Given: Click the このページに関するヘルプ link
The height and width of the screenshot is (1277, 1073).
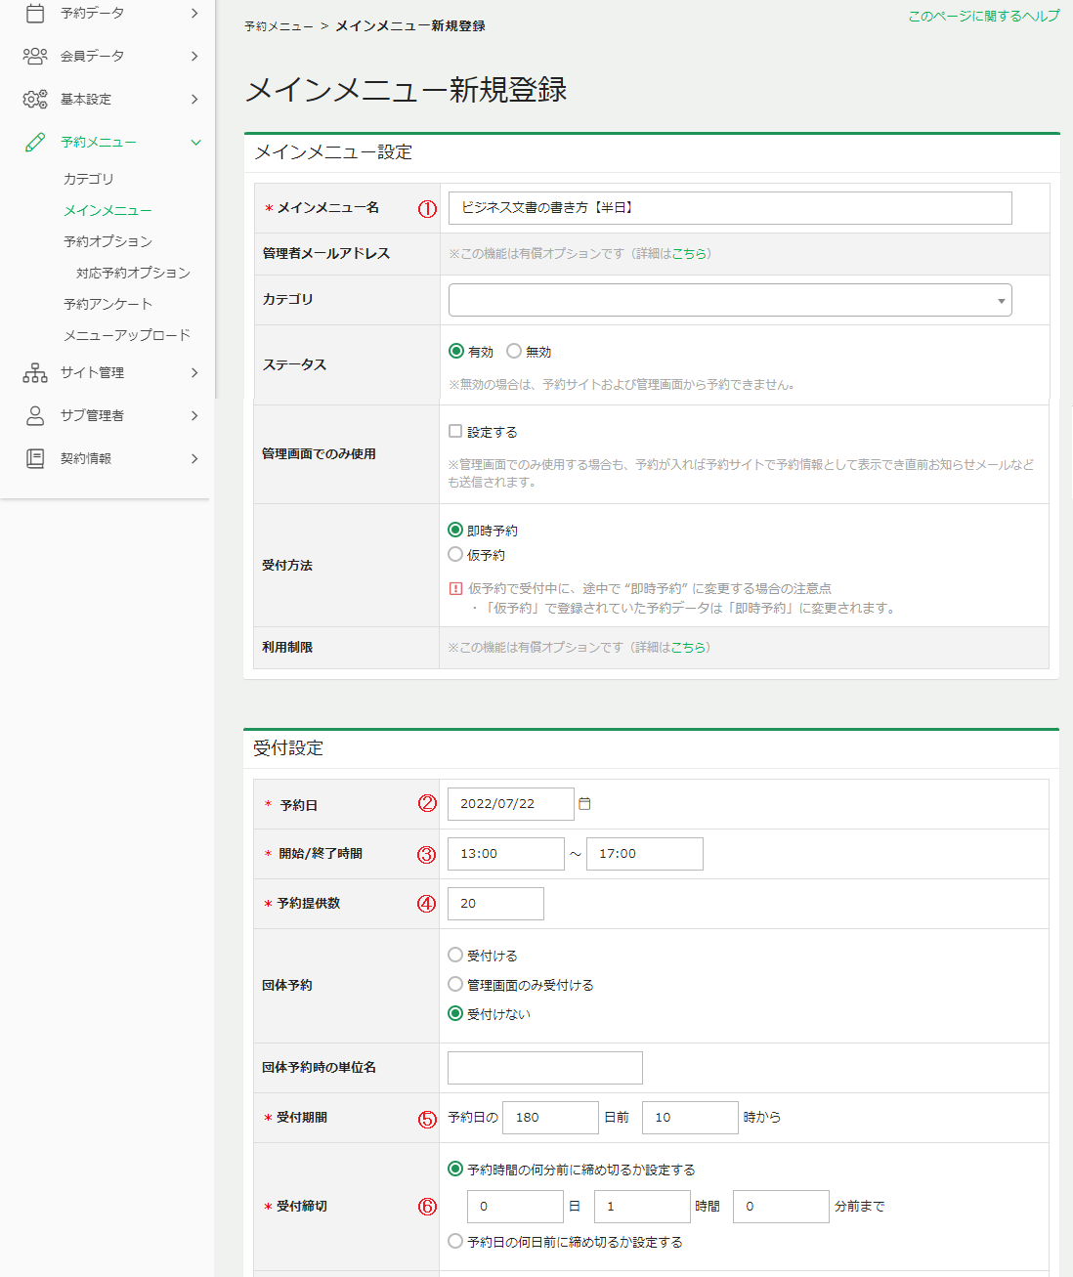Looking at the screenshot, I should [984, 16].
